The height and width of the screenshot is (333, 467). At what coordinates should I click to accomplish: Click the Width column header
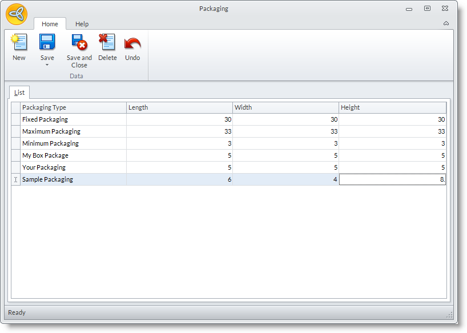(x=285, y=107)
